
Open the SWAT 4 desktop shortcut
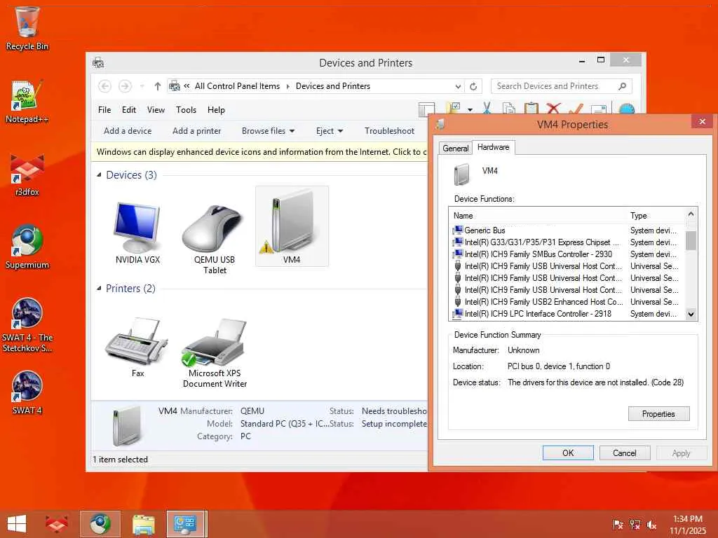pos(27,392)
